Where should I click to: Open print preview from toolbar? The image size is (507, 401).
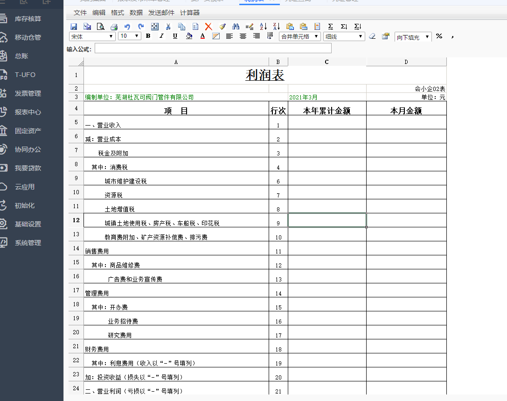(101, 27)
